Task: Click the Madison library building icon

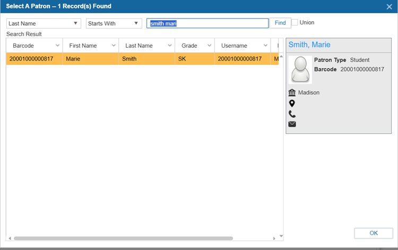Action: pos(292,92)
